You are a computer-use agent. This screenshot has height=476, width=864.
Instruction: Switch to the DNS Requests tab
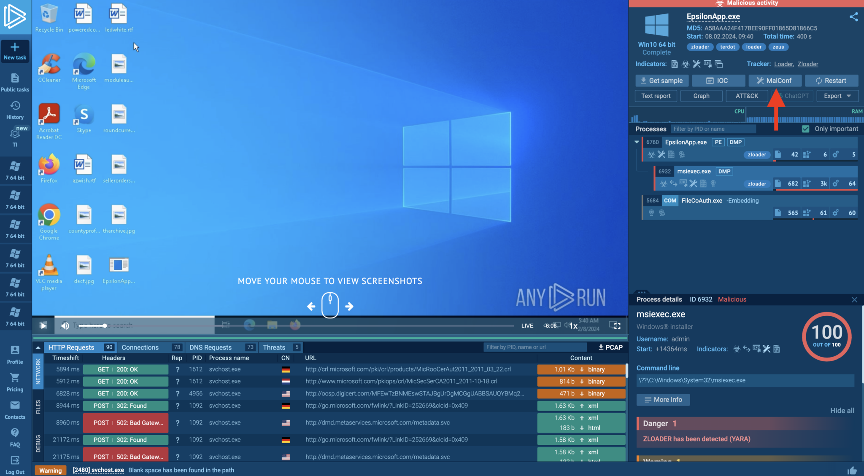click(x=211, y=347)
